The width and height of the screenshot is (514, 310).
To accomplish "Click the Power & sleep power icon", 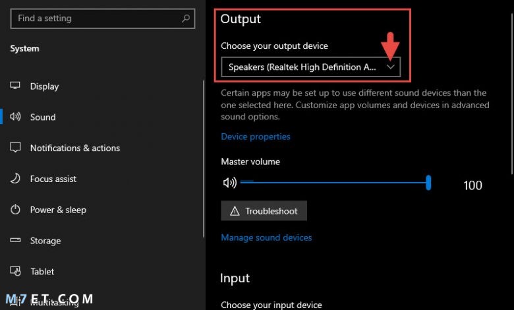I will (x=15, y=209).
